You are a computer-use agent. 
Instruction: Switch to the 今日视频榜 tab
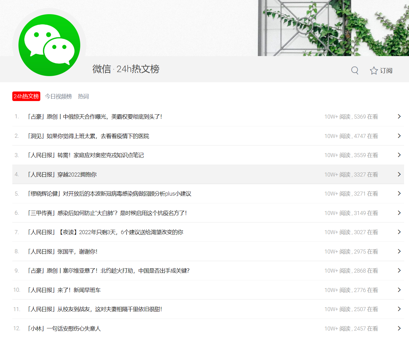click(x=58, y=96)
